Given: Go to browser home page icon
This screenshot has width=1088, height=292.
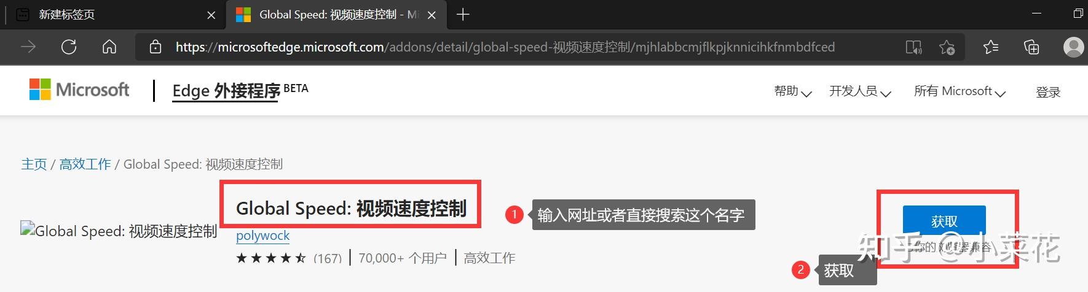Looking at the screenshot, I should pyautogui.click(x=109, y=47).
